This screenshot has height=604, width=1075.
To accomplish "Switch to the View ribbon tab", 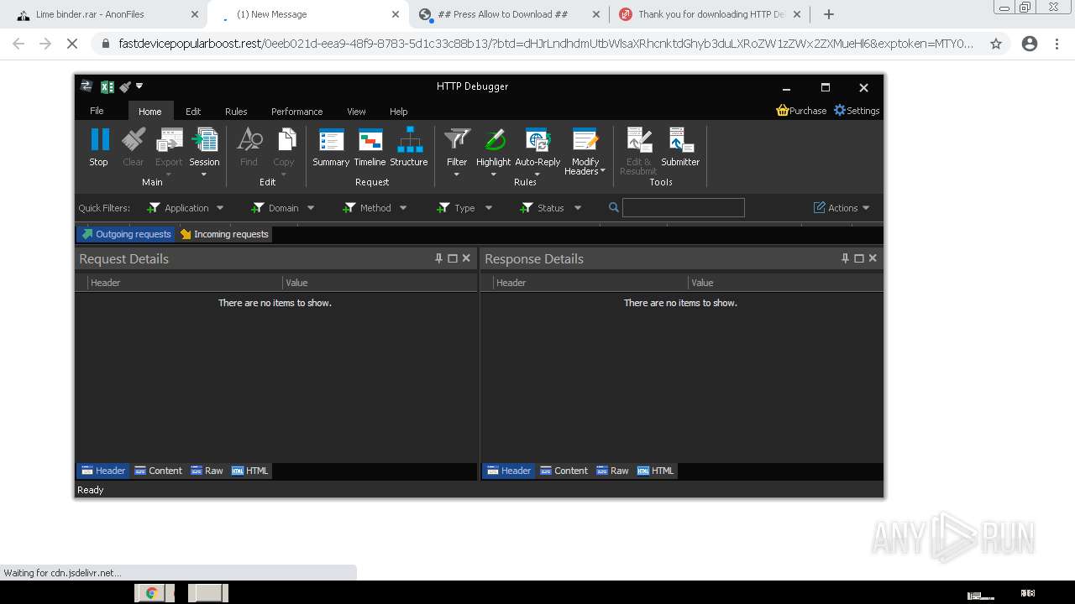I will (356, 111).
